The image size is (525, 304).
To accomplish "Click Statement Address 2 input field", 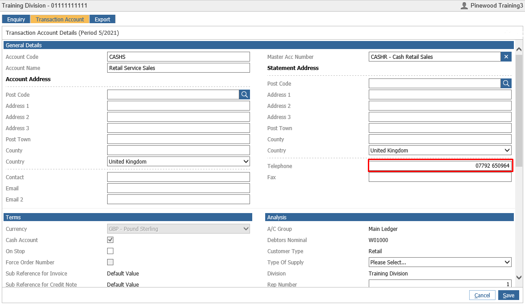I will [440, 106].
